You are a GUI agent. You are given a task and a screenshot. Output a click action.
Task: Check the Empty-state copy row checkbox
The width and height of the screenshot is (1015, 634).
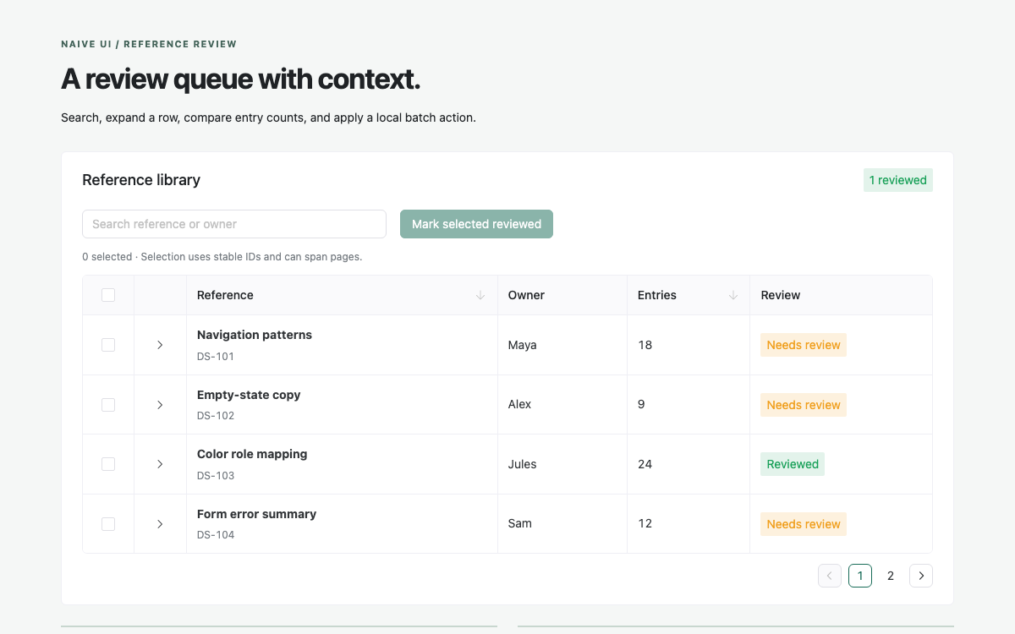[108, 405]
